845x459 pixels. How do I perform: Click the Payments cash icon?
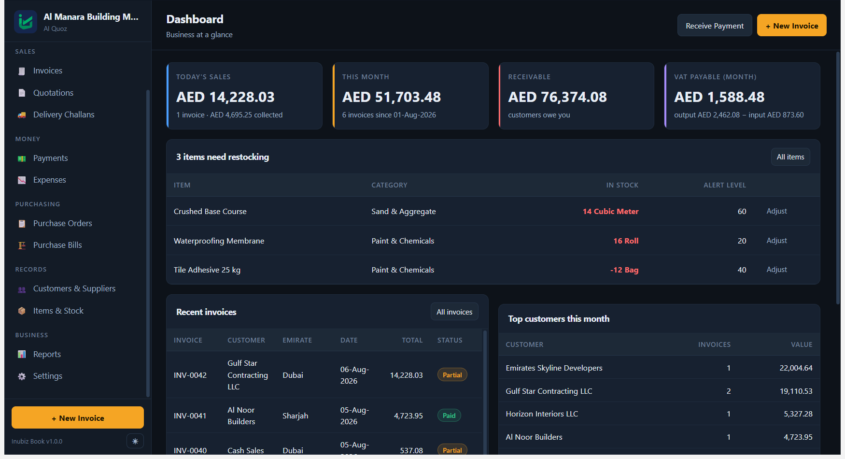pos(22,158)
